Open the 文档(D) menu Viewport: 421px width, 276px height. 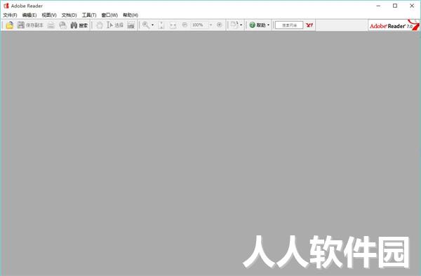tap(69, 15)
